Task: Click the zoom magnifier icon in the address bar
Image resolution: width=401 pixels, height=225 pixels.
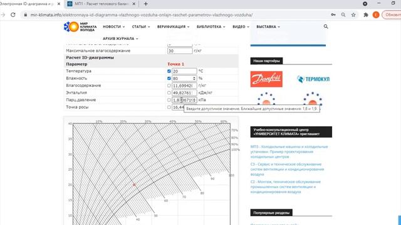Action: click(343, 15)
